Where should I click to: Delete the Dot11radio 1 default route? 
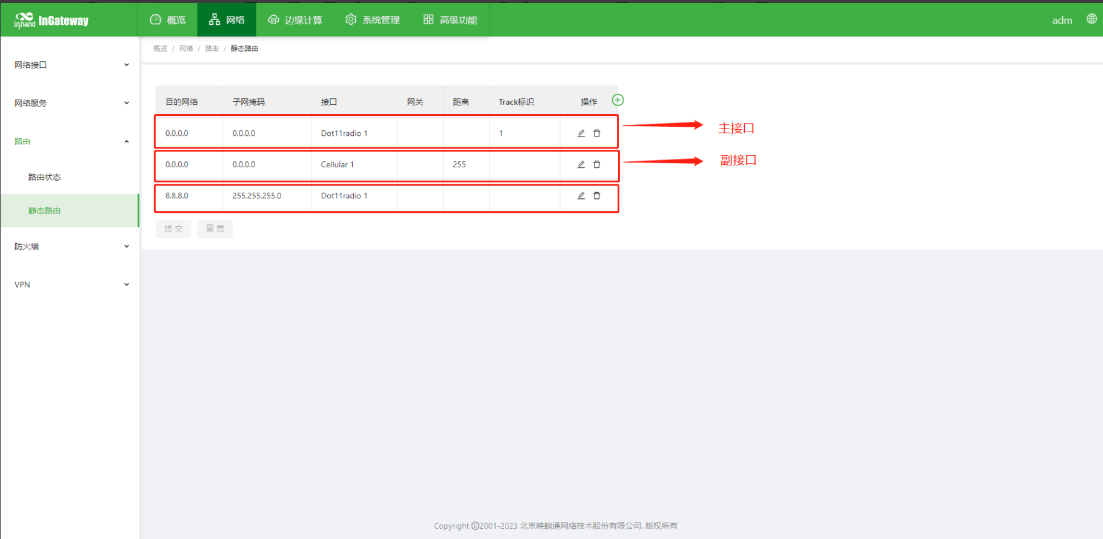pos(597,133)
